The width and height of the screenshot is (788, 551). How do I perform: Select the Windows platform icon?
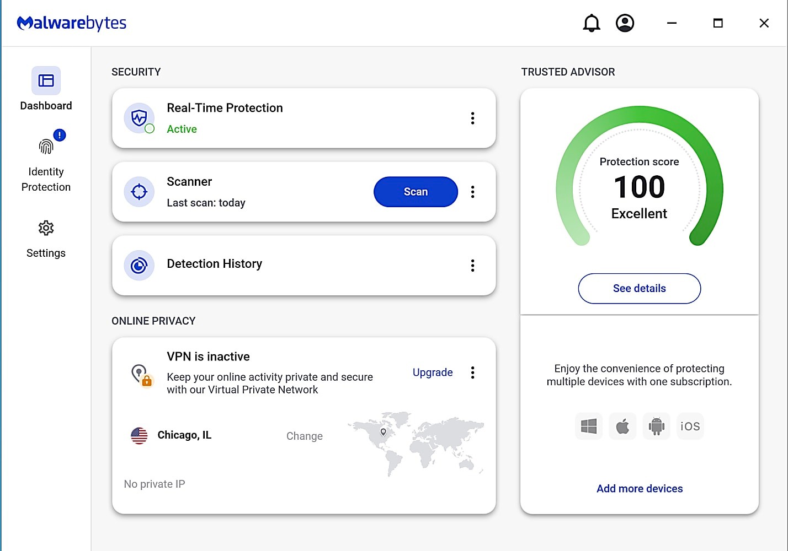coord(589,426)
